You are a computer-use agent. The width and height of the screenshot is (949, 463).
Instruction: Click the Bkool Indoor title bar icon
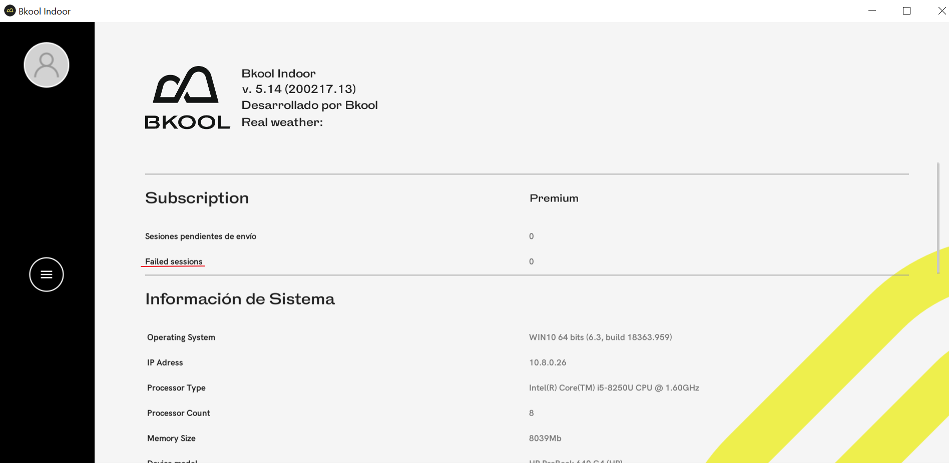pos(10,11)
